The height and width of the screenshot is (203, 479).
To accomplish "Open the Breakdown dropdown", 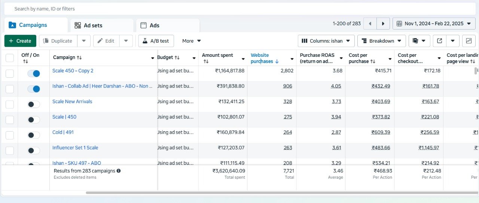I will (381, 41).
